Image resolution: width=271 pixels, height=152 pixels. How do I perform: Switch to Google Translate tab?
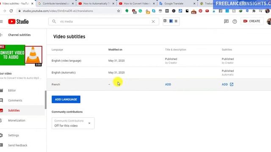click(x=177, y=3)
